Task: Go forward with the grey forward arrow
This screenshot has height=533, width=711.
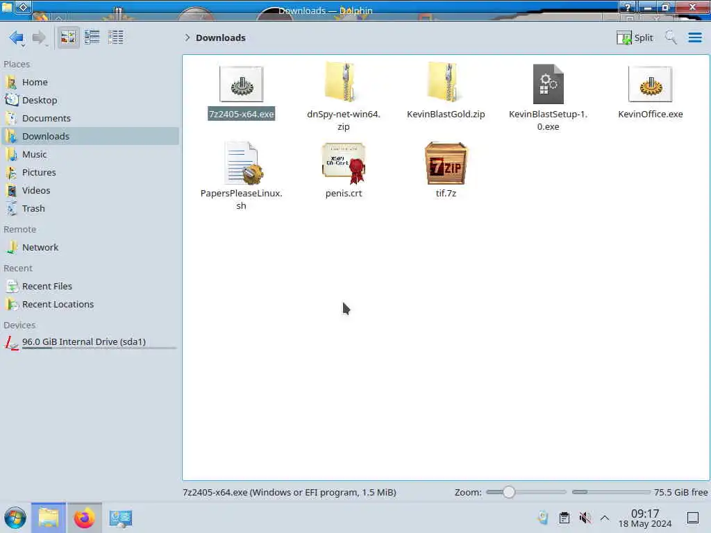Action: [x=40, y=37]
